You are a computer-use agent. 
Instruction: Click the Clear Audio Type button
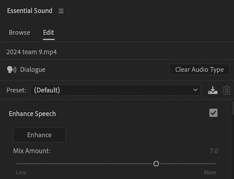[199, 70]
